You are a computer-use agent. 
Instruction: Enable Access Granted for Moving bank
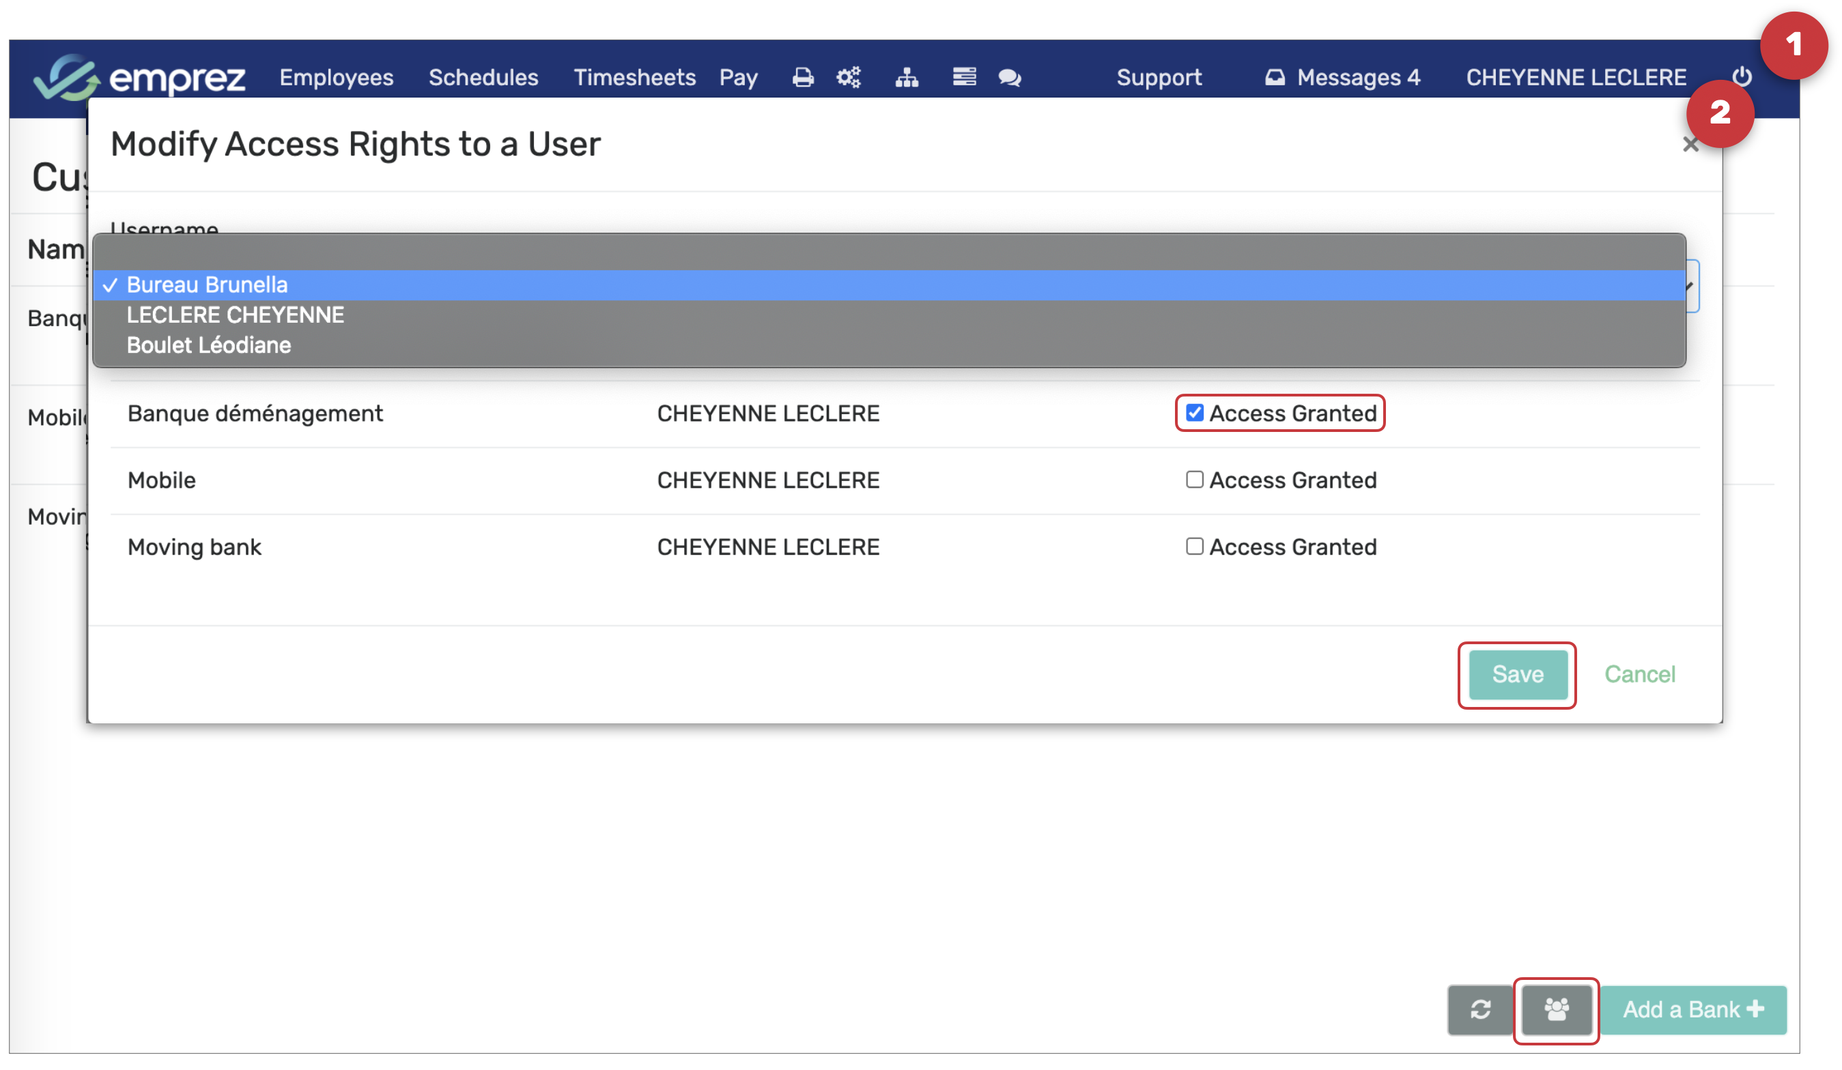pyautogui.click(x=1194, y=547)
